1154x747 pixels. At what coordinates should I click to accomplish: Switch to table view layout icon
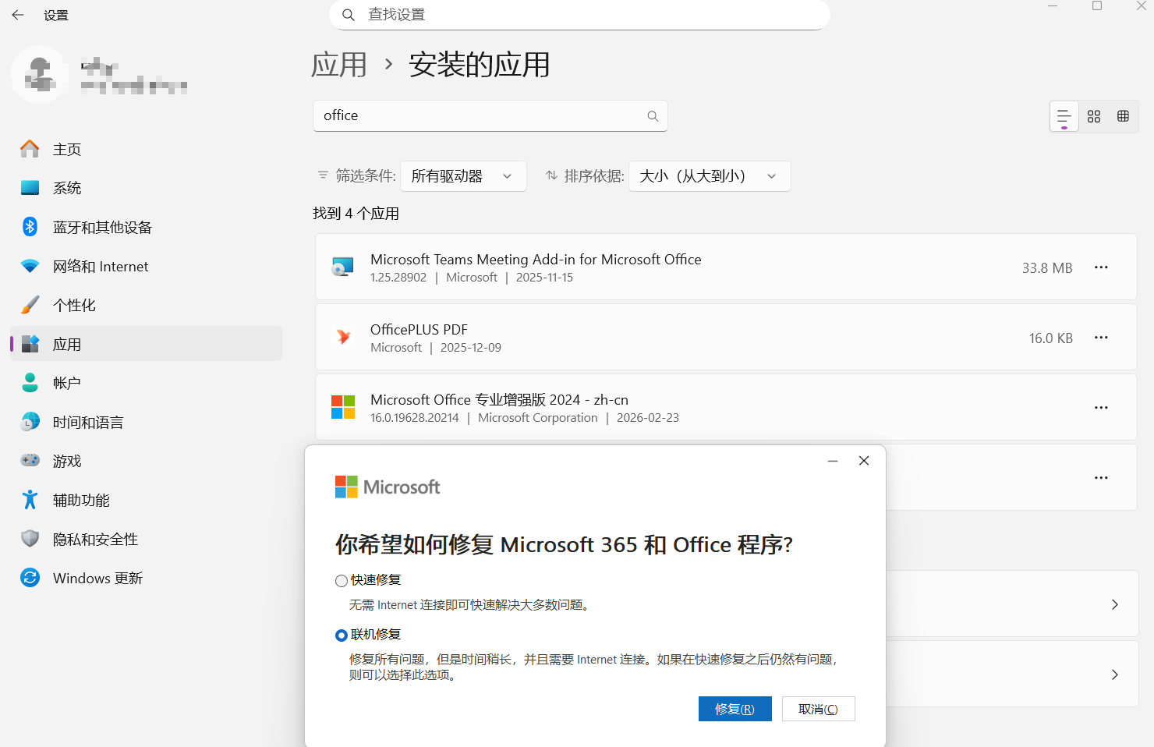[1123, 116]
